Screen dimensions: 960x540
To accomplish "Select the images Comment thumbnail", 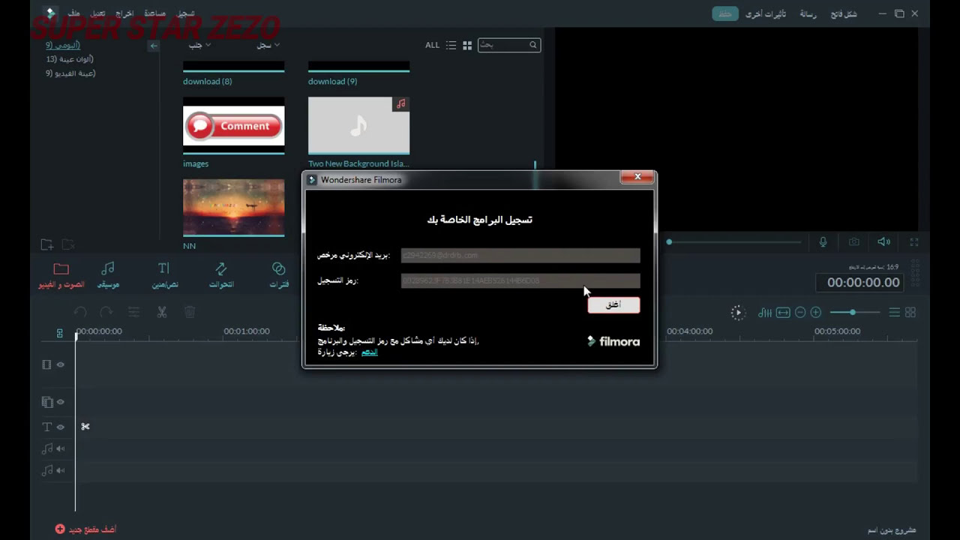I will pos(233,125).
